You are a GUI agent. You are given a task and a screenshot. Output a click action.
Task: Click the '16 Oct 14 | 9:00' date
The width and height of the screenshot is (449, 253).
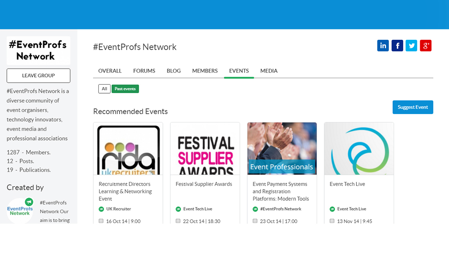click(123, 221)
